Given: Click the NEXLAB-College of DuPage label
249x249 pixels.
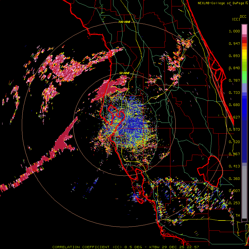Looking at the screenshot, I should tap(221, 3).
